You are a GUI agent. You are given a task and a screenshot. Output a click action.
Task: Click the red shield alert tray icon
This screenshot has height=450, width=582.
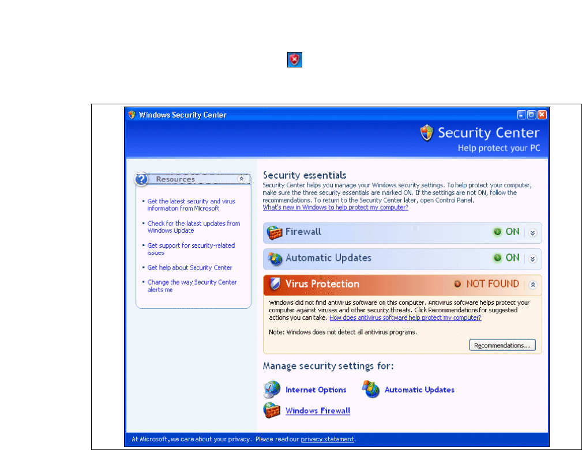(x=294, y=60)
